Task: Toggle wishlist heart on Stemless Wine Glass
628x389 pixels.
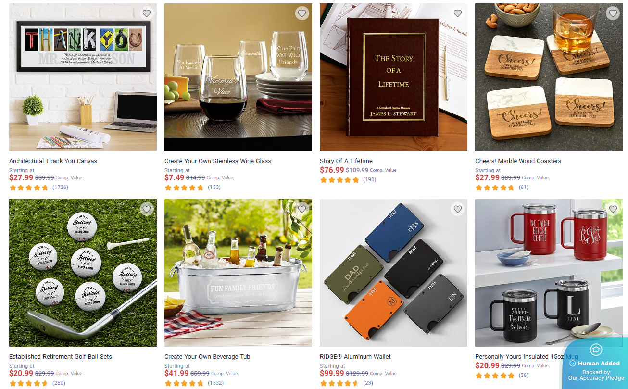Action: click(x=302, y=13)
